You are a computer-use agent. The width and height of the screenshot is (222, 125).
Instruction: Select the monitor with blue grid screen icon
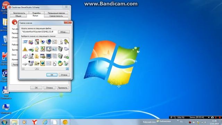pos(49,56)
